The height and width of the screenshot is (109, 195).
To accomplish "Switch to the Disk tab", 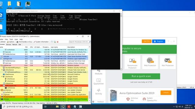I will 20,45.
